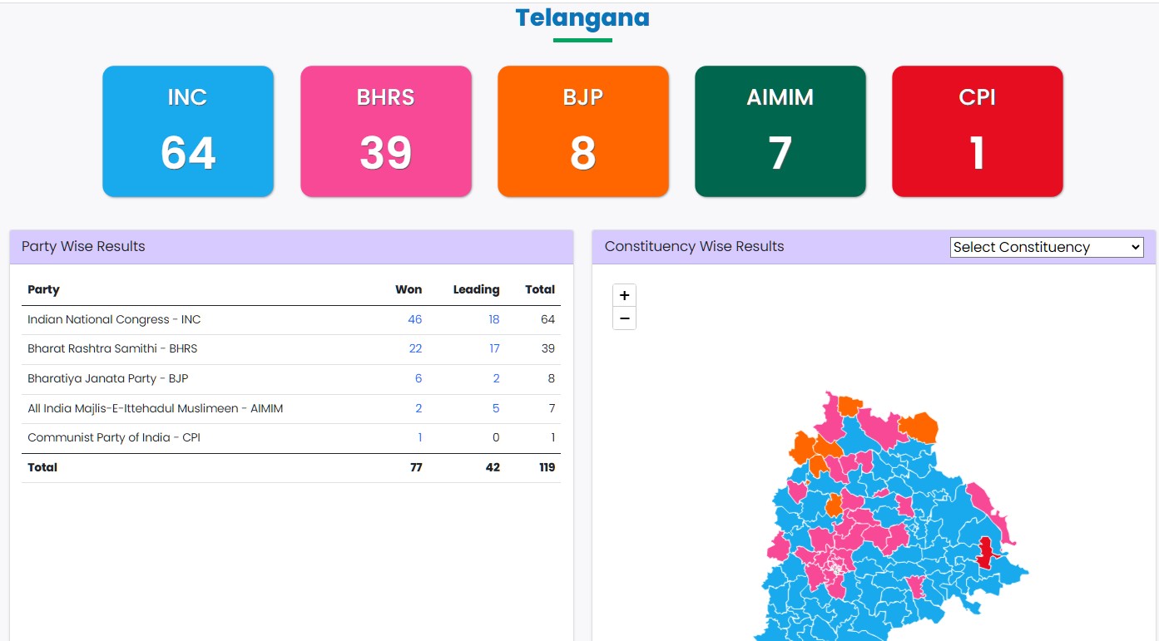Click the Total column header

540,289
